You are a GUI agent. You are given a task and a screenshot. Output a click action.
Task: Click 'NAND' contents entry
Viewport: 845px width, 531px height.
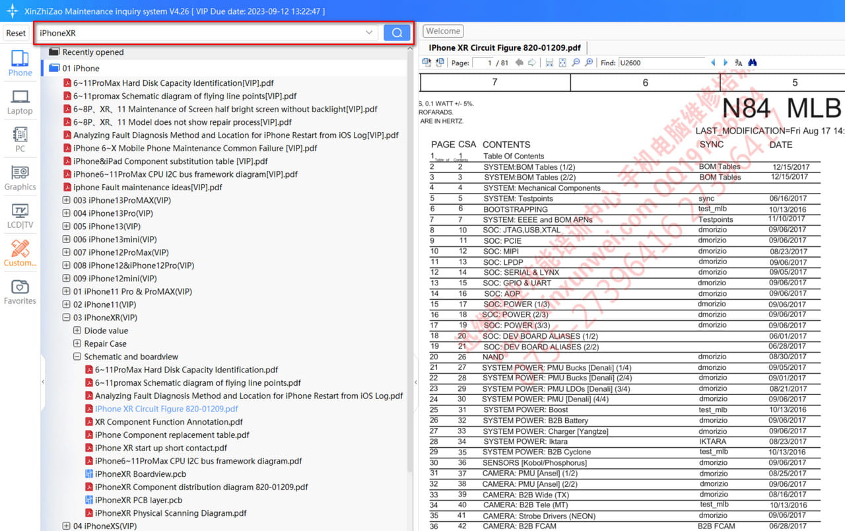(x=493, y=357)
